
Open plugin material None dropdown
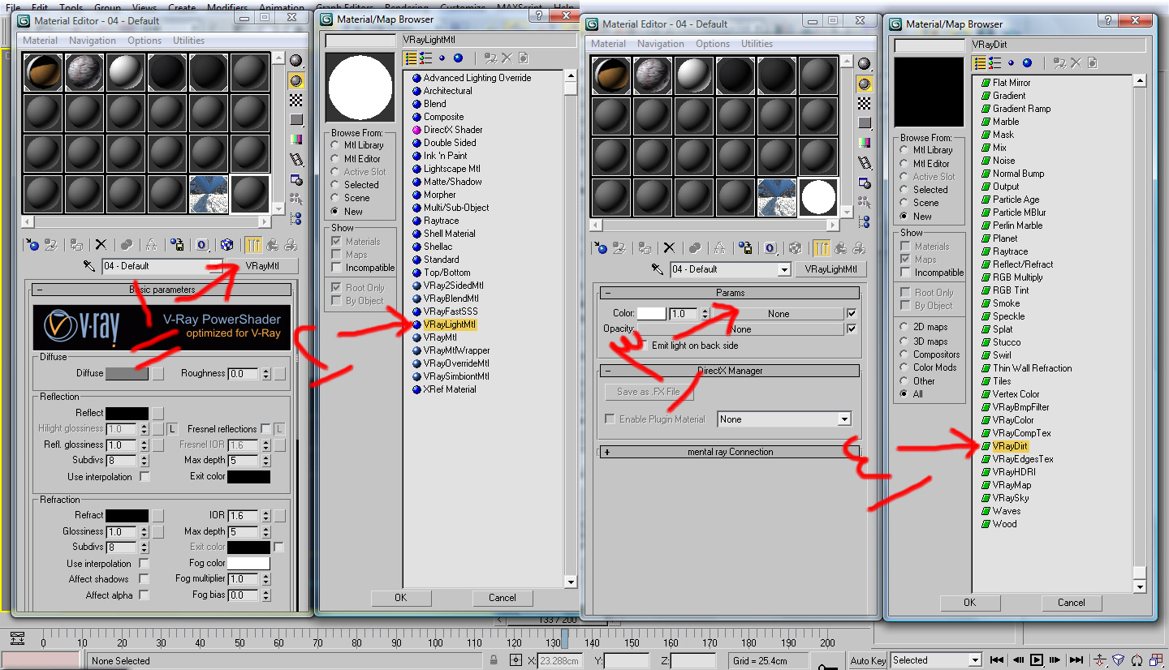(x=844, y=419)
